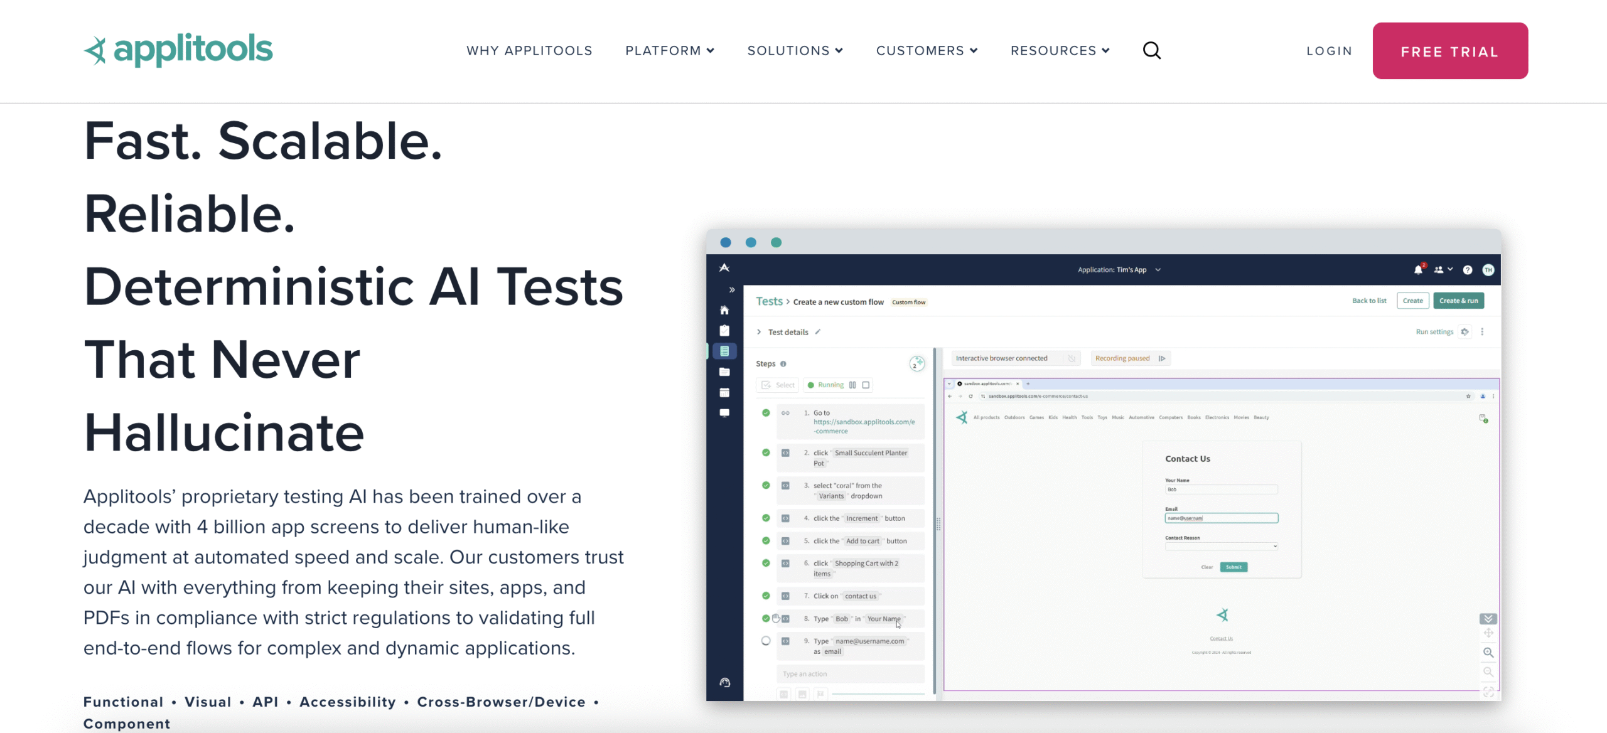This screenshot has height=733, width=1607.
Task: Click the Create button
Action: click(1412, 301)
